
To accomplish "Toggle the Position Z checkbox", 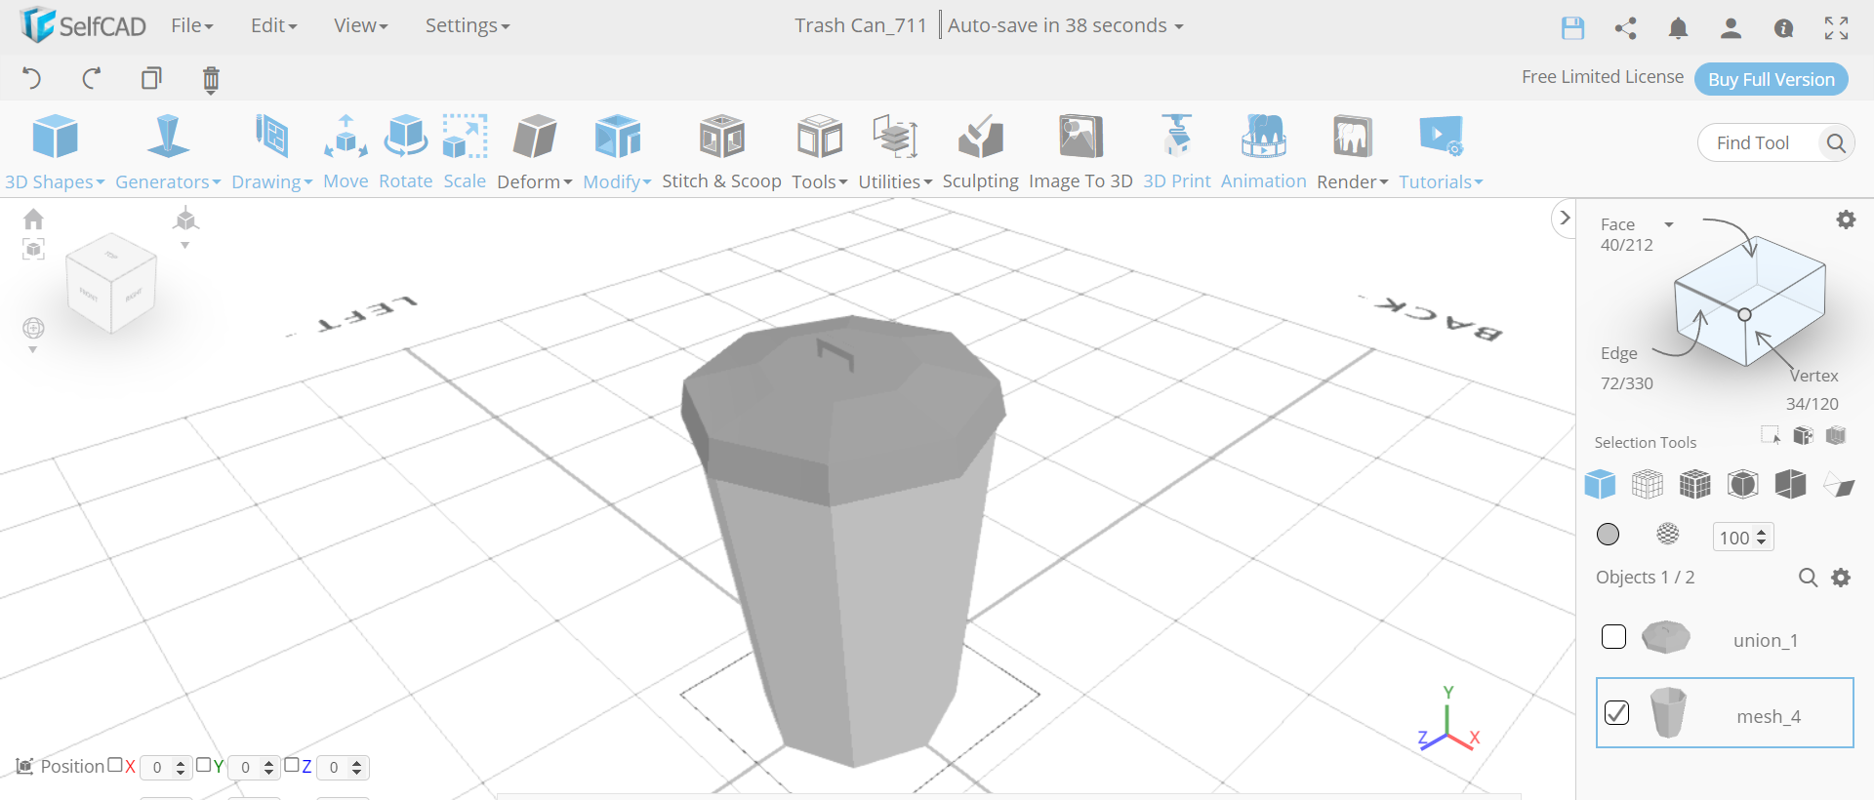I will pyautogui.click(x=291, y=765).
